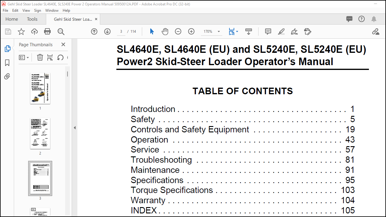
Task: Collapse the navigation pane with the left triangle
Action: (x=75, y=128)
